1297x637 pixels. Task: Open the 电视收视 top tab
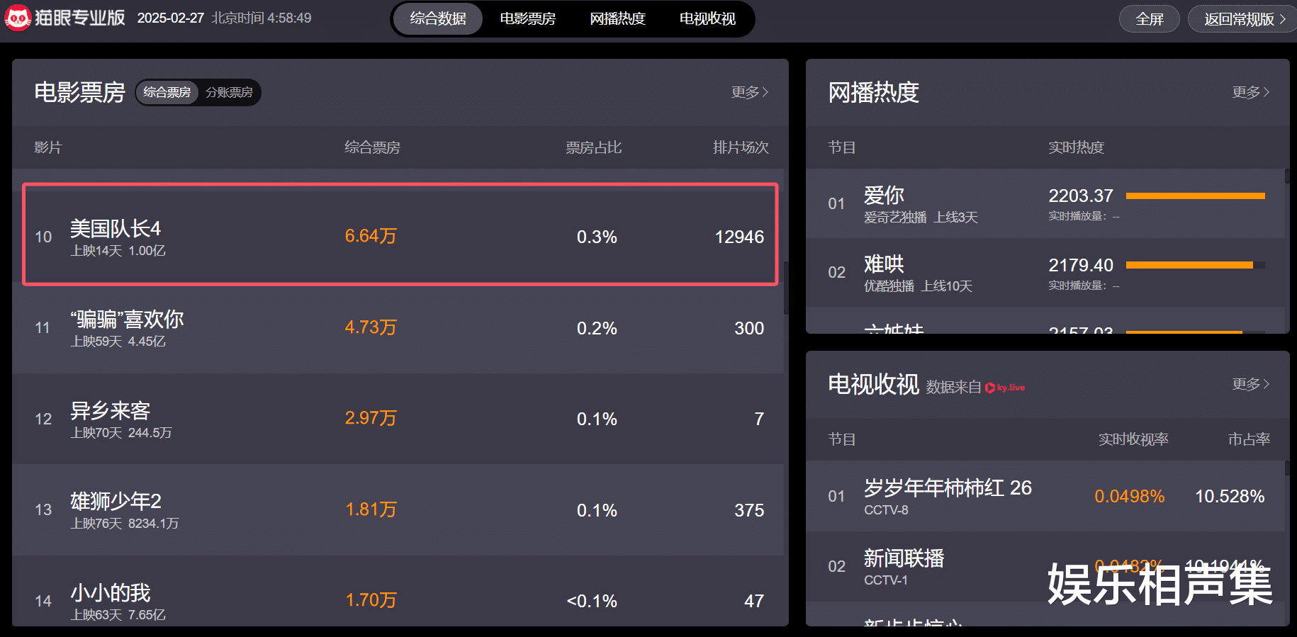[x=707, y=18]
